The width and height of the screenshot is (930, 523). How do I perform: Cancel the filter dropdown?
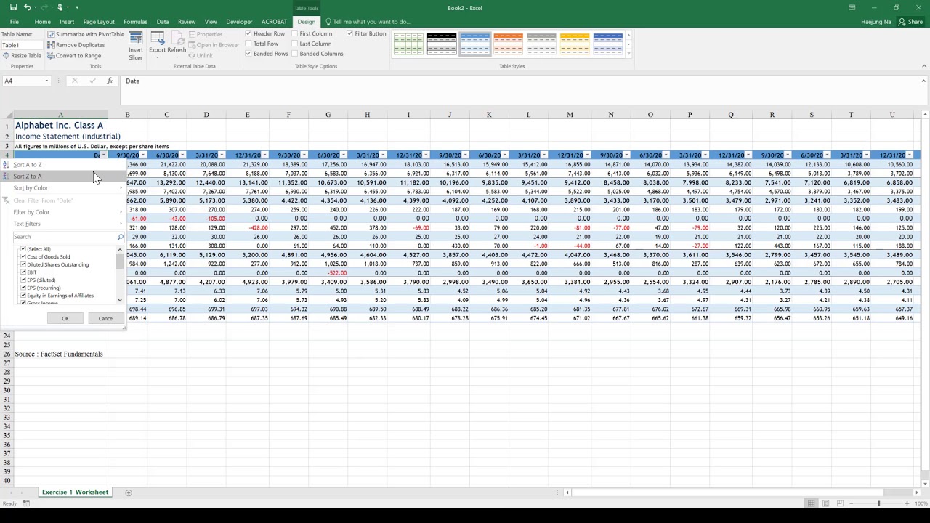click(x=106, y=318)
